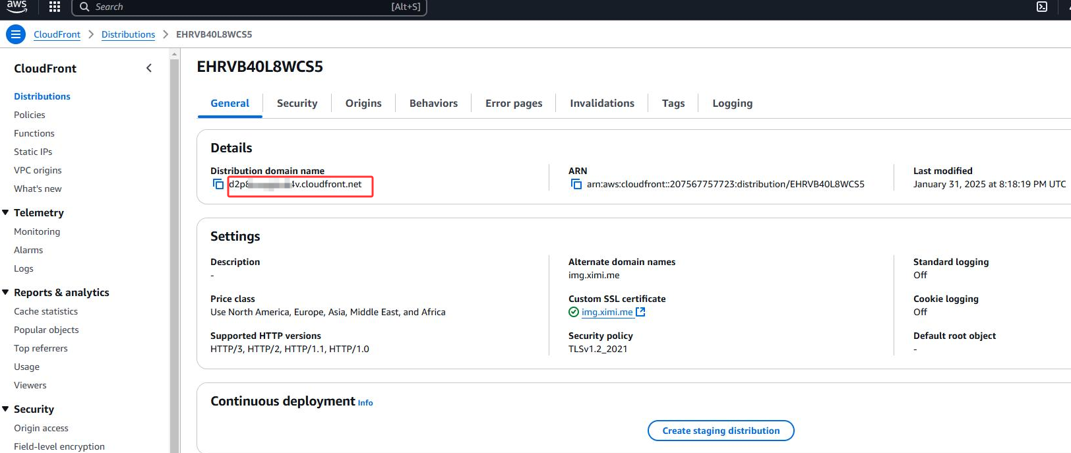Collapse the CloudFront sidebar with chevron
Image resolution: width=1071 pixels, height=453 pixels.
click(x=149, y=68)
